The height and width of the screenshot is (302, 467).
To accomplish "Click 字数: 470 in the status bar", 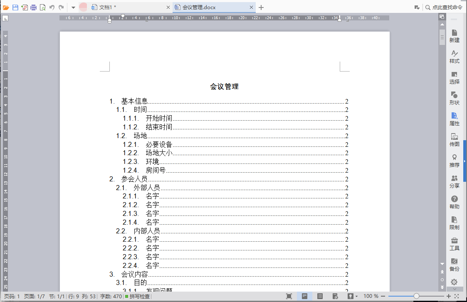I will click(x=111, y=296).
